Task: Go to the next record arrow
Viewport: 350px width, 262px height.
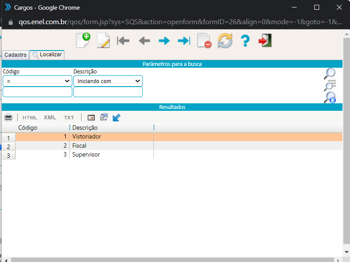Action: 164,41
